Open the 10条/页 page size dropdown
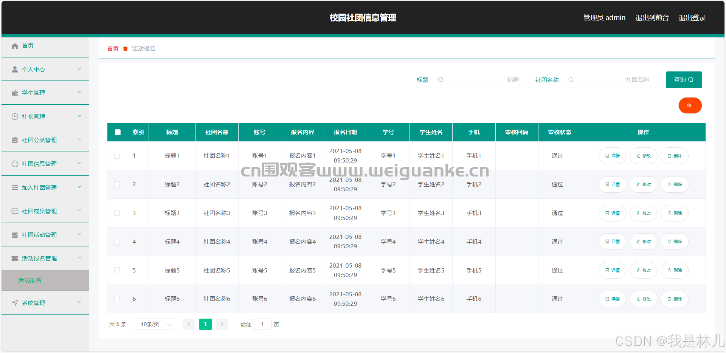Image resolution: width=726 pixels, height=353 pixels. (x=154, y=324)
